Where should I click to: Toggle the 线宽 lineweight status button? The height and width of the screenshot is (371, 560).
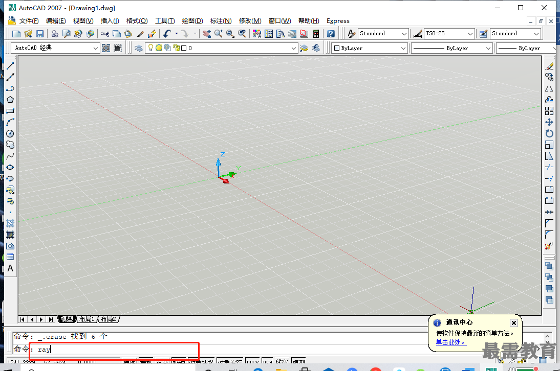pyautogui.click(x=282, y=361)
